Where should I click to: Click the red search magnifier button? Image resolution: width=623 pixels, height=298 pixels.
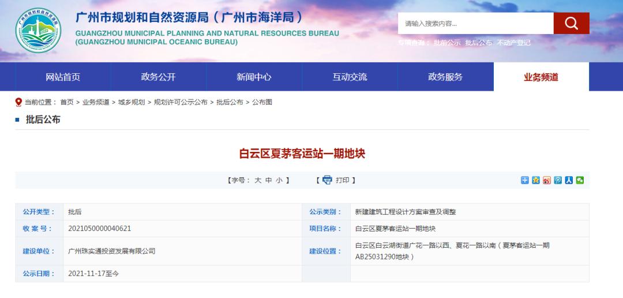[x=571, y=23]
